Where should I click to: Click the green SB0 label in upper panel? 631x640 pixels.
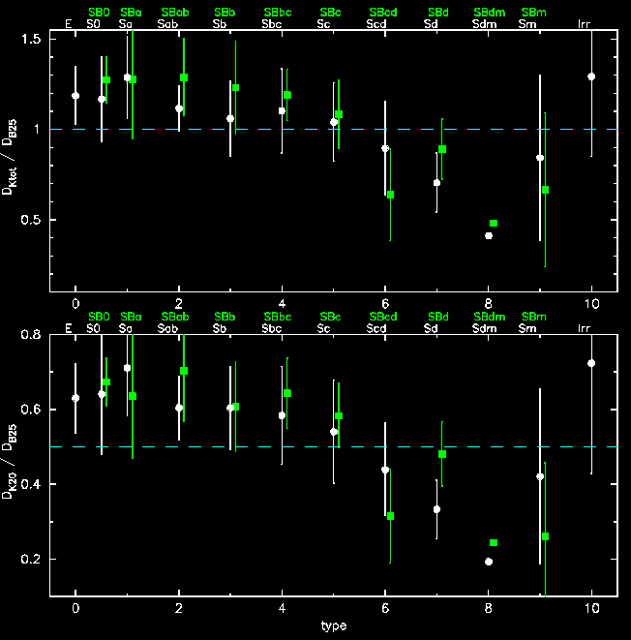(99, 13)
